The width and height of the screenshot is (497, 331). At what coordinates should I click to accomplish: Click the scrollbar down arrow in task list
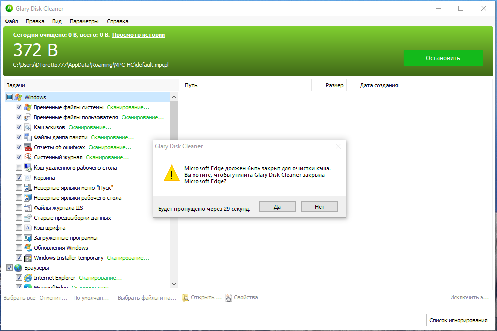[x=174, y=283]
